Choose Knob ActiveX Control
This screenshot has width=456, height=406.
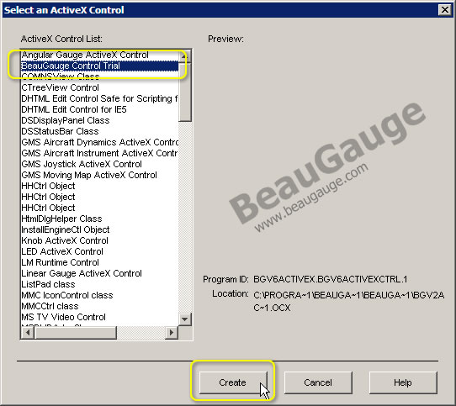99,240
